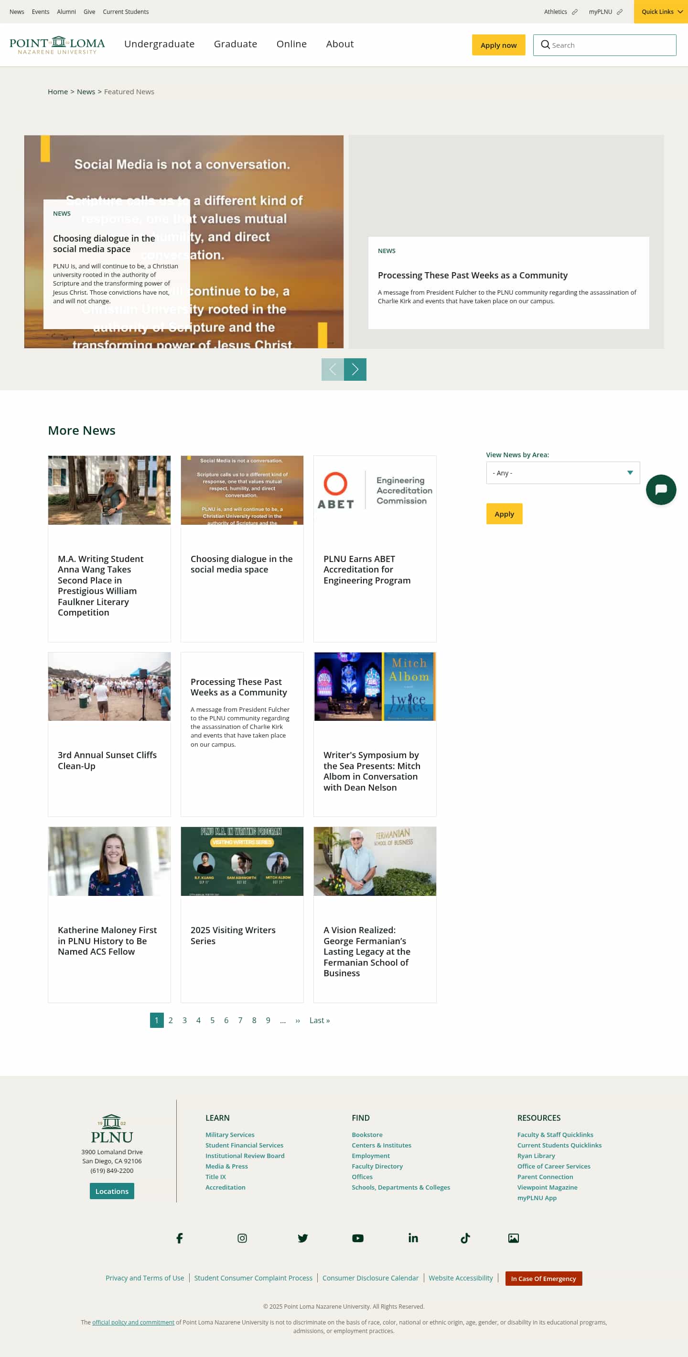Open Consumer Disclosure Calendar link
688x1357 pixels.
(x=370, y=1278)
